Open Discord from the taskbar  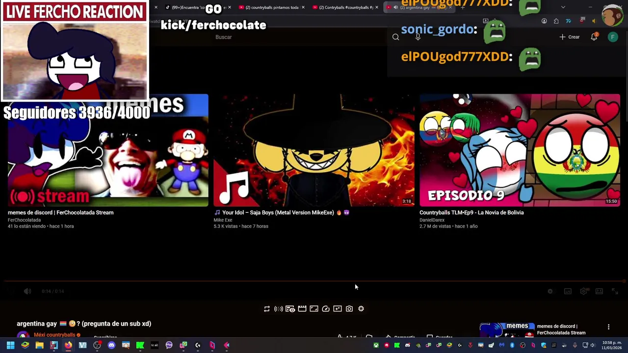coord(111,345)
